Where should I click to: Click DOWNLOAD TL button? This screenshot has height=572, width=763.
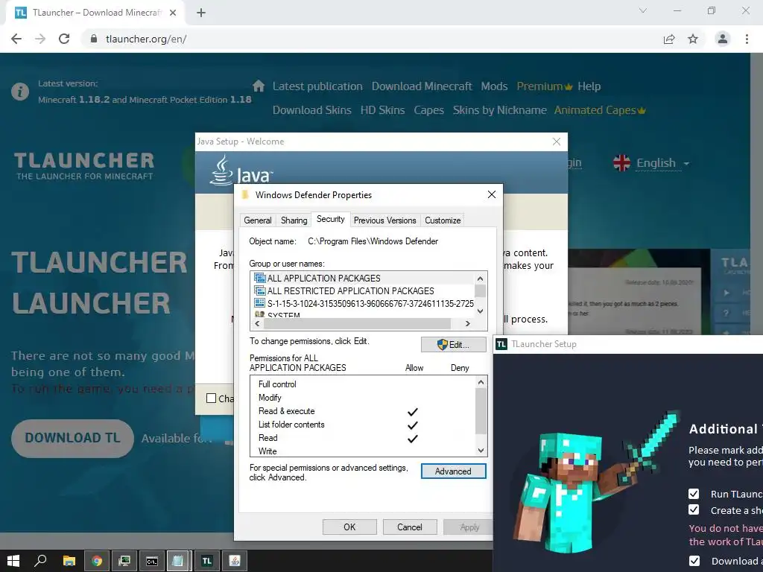[72, 438]
